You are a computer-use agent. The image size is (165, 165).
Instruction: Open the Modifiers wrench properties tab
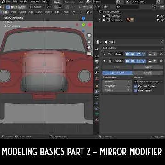coord(97,91)
